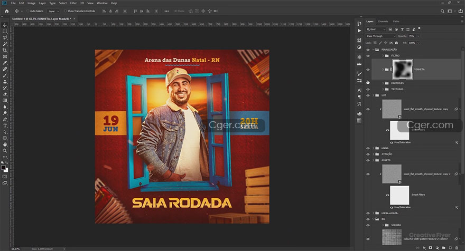
Task: Close the Untitled-1 document tab
Action: pyautogui.click(x=75, y=18)
